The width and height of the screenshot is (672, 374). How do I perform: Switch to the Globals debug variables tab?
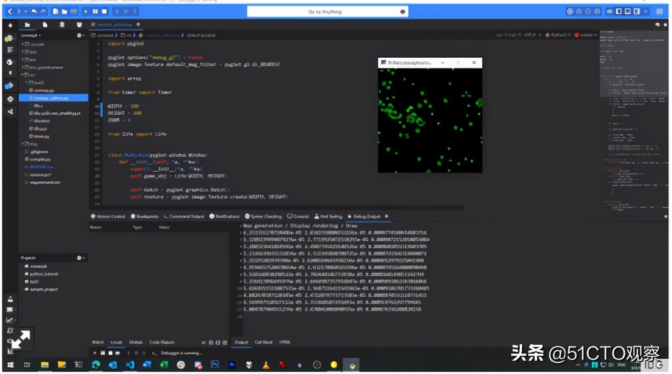tap(135, 342)
